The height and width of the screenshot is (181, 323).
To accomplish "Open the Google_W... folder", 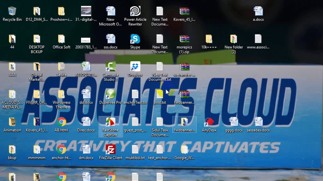I will coord(184,152).
